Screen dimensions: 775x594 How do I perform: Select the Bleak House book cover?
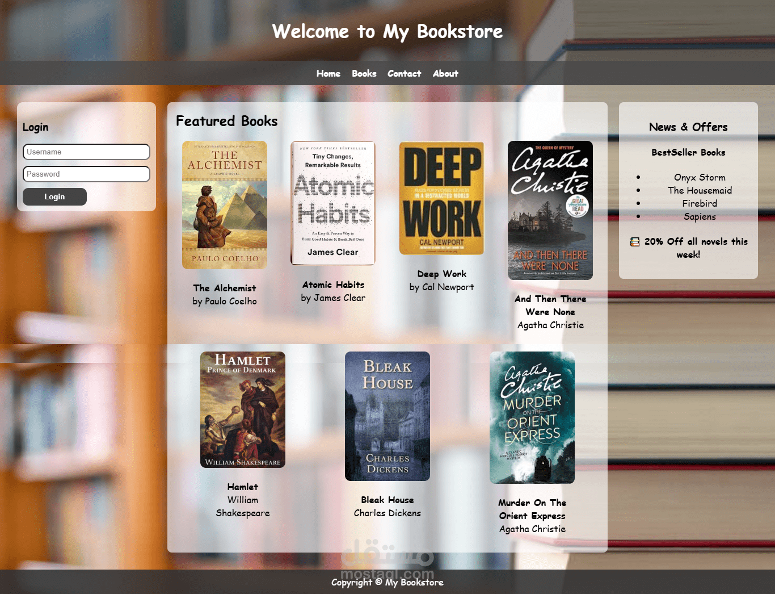[x=387, y=416]
